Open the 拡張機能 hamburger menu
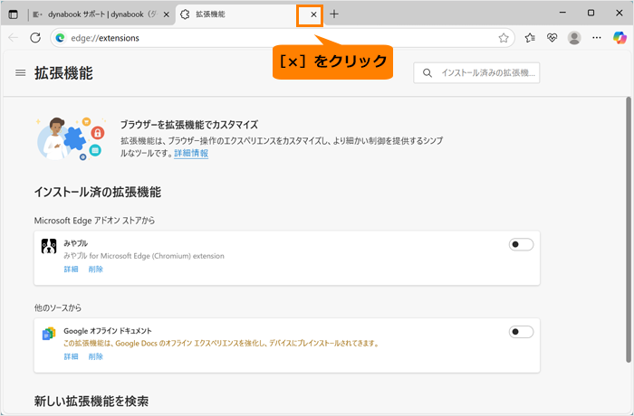Viewport: 634px width, 416px height. click(x=21, y=73)
